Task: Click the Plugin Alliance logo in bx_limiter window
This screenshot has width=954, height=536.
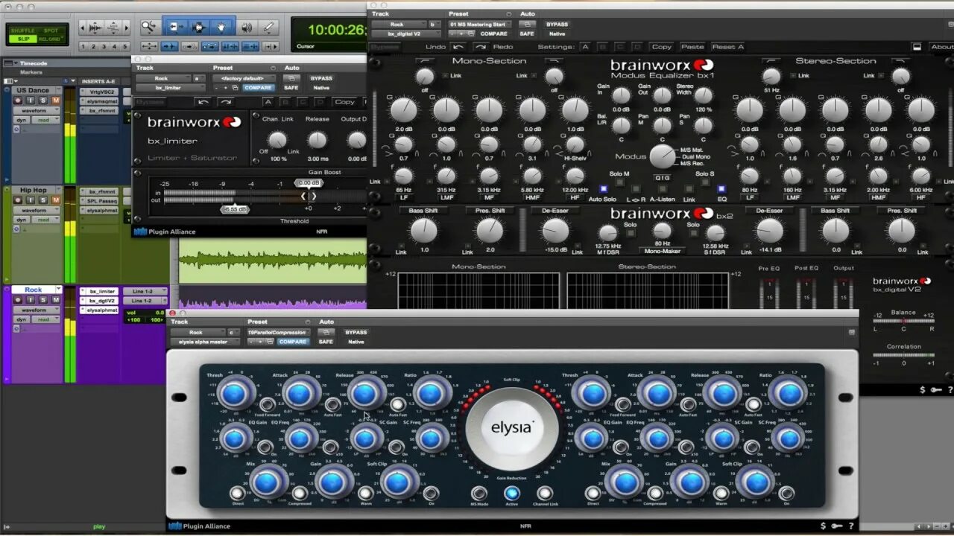Action: coord(165,232)
